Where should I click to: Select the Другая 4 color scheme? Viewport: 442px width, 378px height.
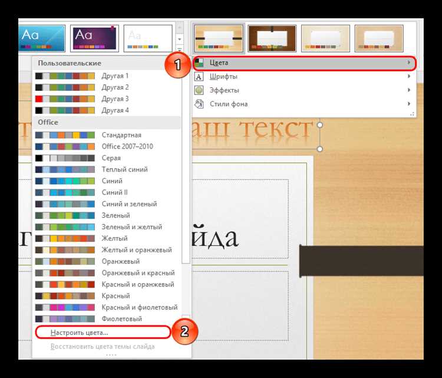click(x=107, y=110)
